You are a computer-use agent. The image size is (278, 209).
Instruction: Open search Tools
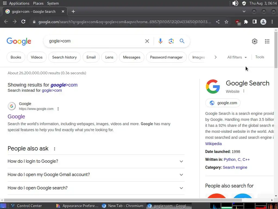(x=260, y=57)
